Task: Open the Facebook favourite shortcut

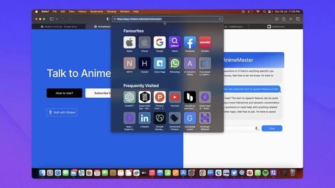Action: [x=189, y=42]
